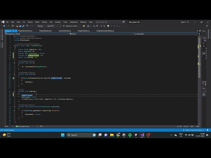This screenshot has width=211, height=158.
Task: Open the Edit menu
Action: [x=13, y=22]
